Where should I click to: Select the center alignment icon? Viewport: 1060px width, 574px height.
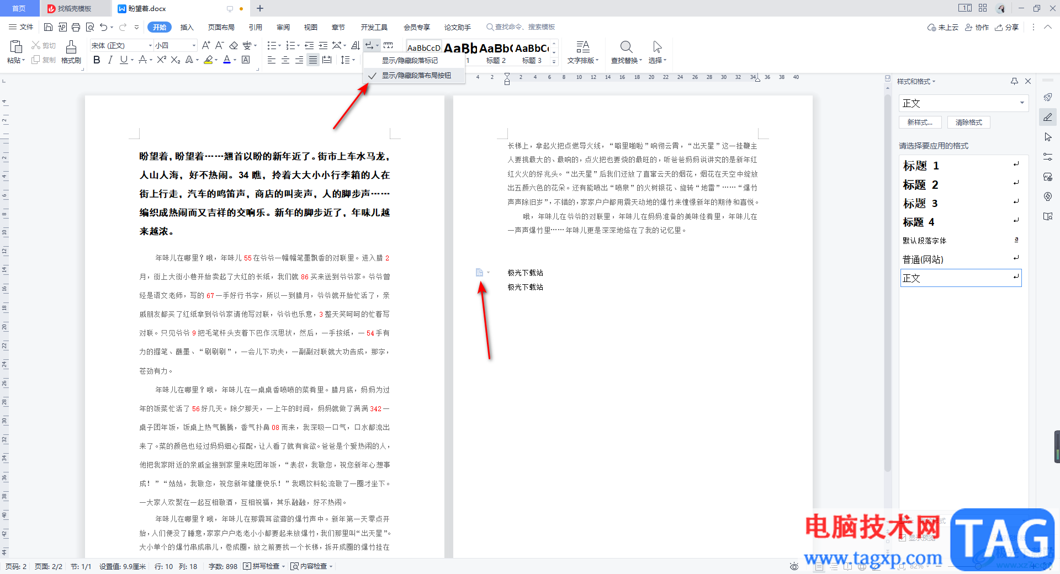click(285, 60)
